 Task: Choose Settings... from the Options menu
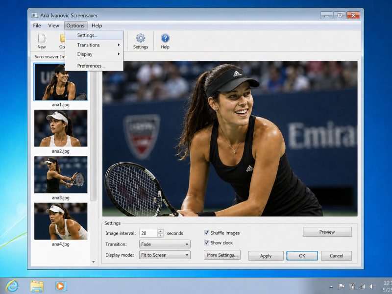click(94, 35)
